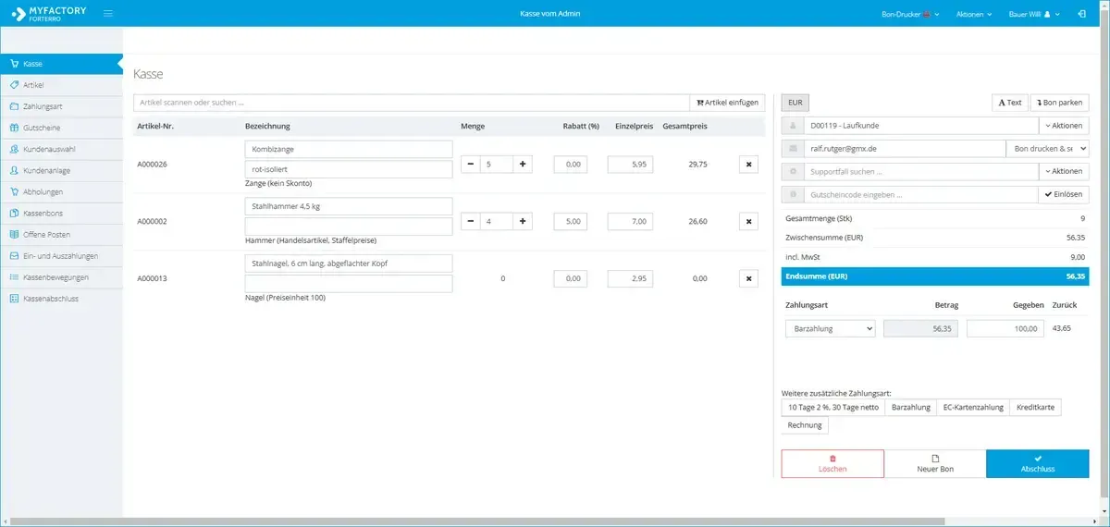The height and width of the screenshot is (527, 1110).
Task: Open Aktionen dropdown beside Supportfall field
Action: pyautogui.click(x=1064, y=171)
